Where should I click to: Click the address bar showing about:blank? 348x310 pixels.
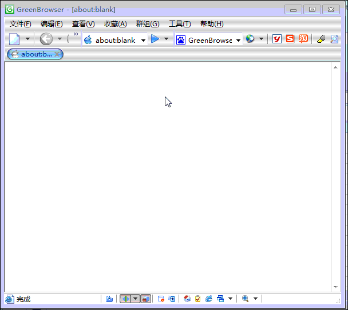tap(115, 40)
